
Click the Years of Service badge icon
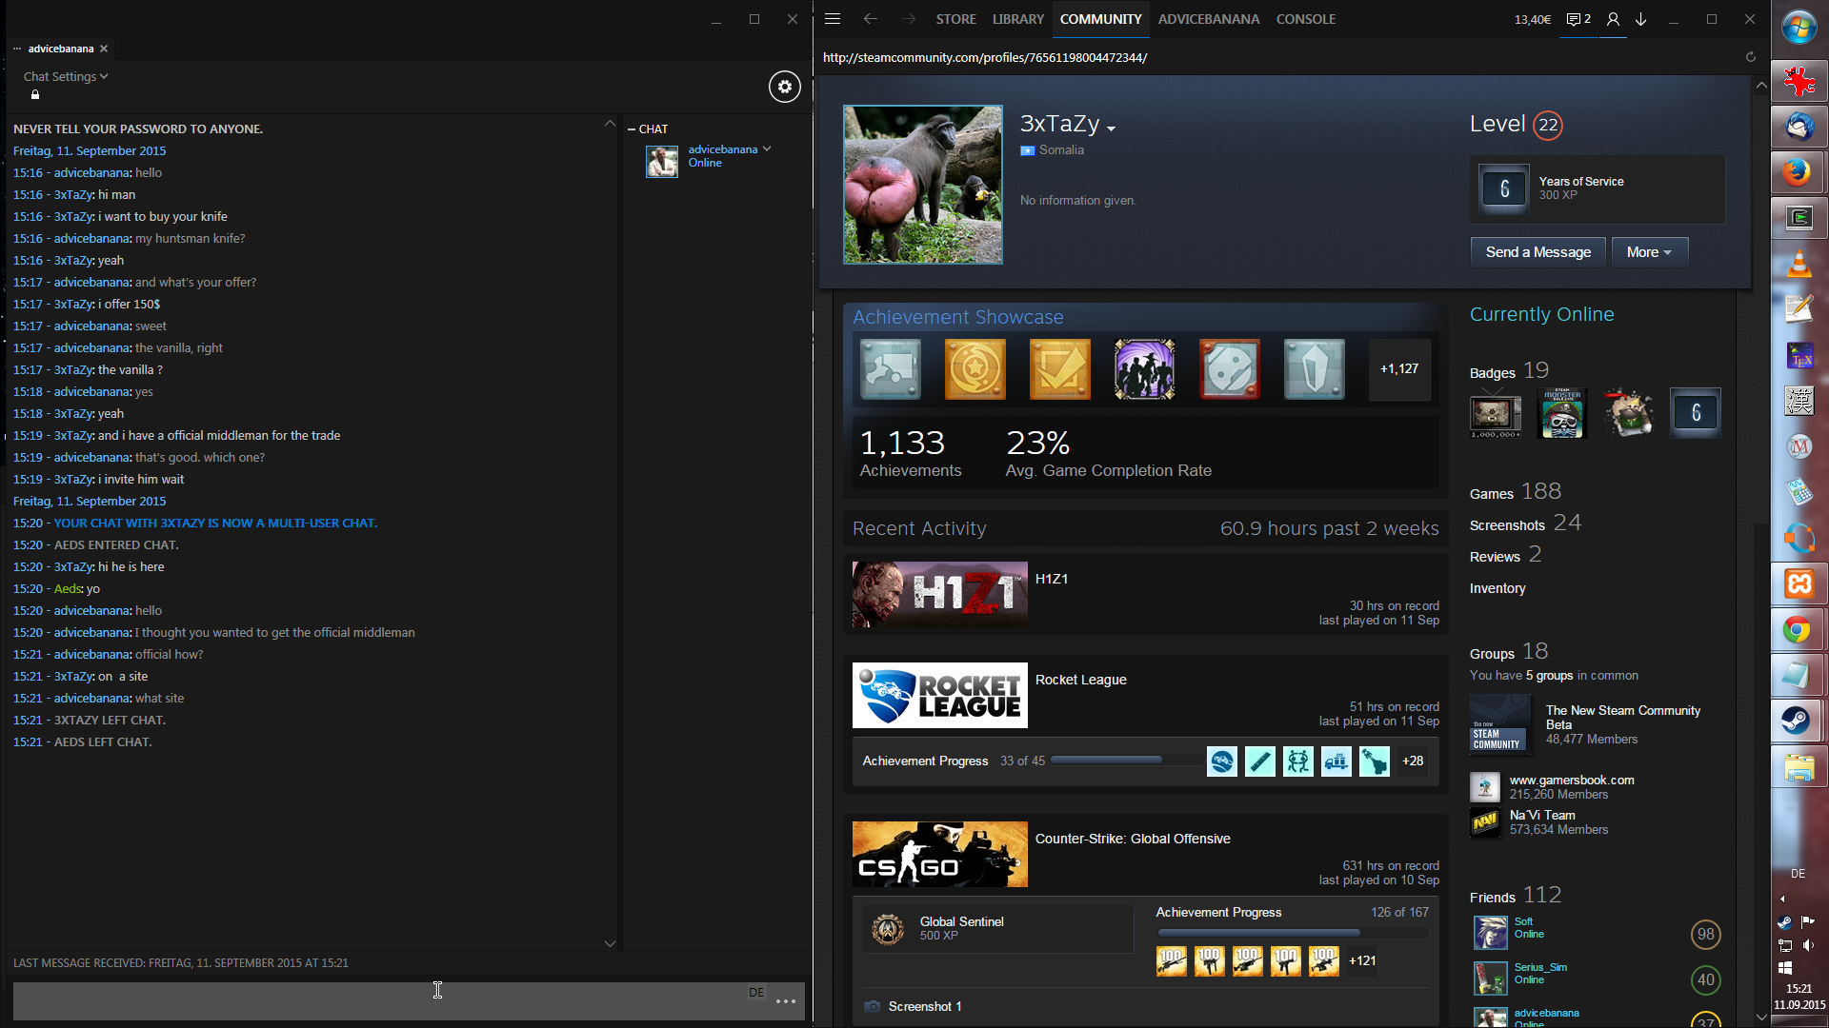pos(1504,188)
